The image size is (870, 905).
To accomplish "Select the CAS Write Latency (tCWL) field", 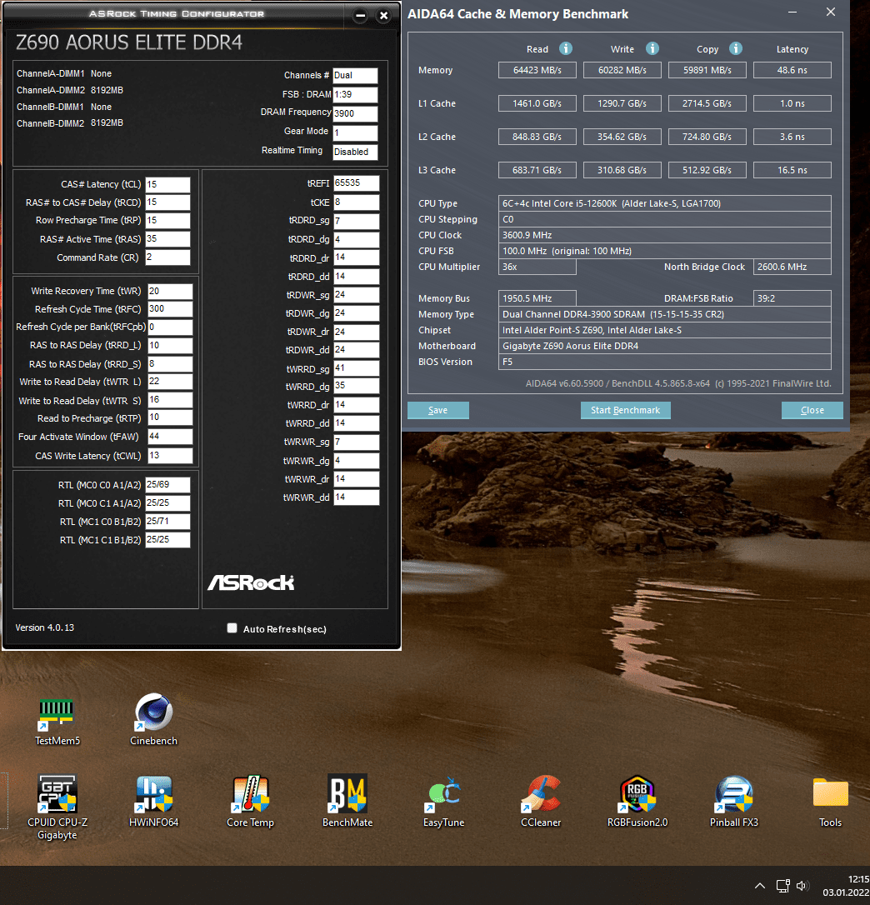I will 170,456.
